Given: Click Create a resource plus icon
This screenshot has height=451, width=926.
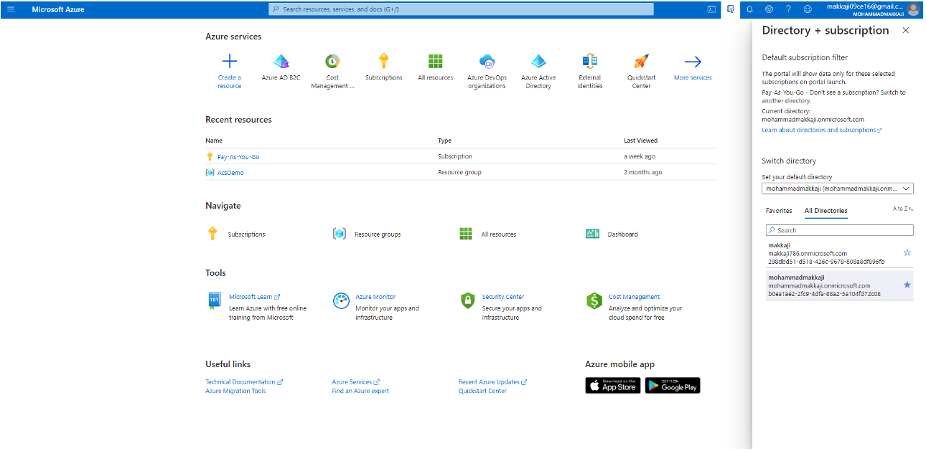Looking at the screenshot, I should pyautogui.click(x=230, y=62).
